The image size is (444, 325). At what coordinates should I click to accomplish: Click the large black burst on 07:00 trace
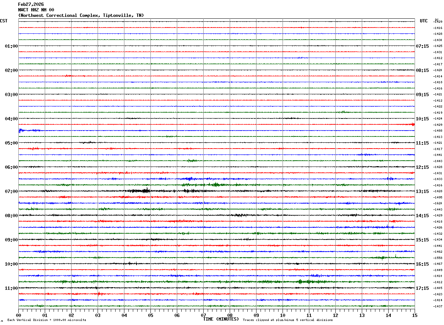click(139, 190)
